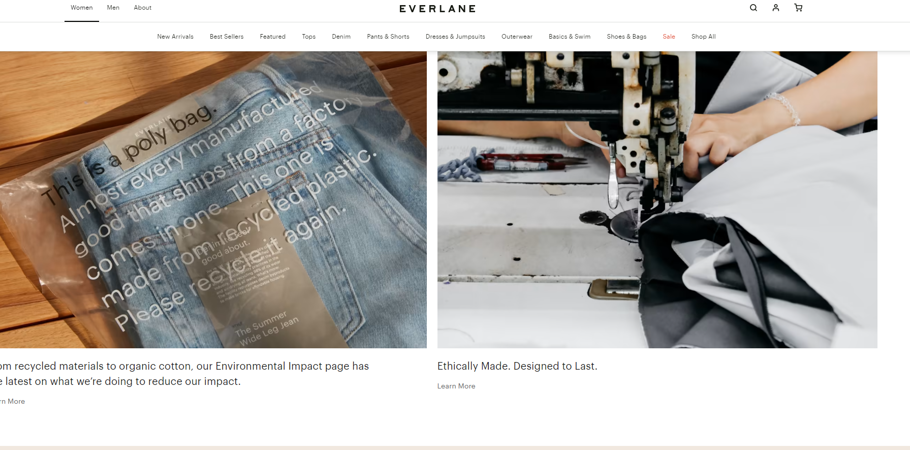The width and height of the screenshot is (910, 450).
Task: Switch to the Men tab
Action: click(x=113, y=8)
